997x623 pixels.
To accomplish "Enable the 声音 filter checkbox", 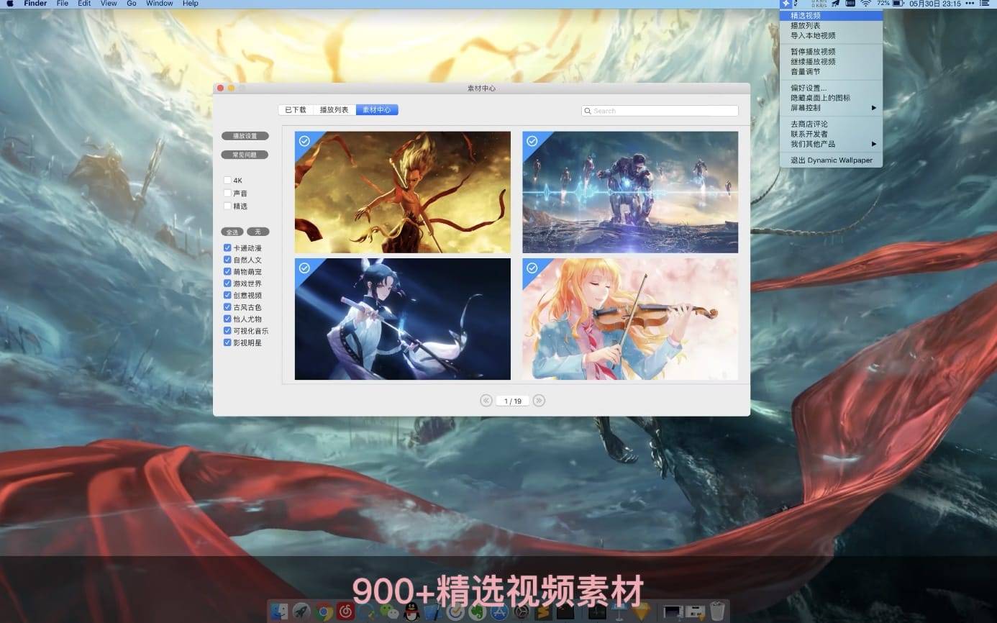I will pos(227,193).
